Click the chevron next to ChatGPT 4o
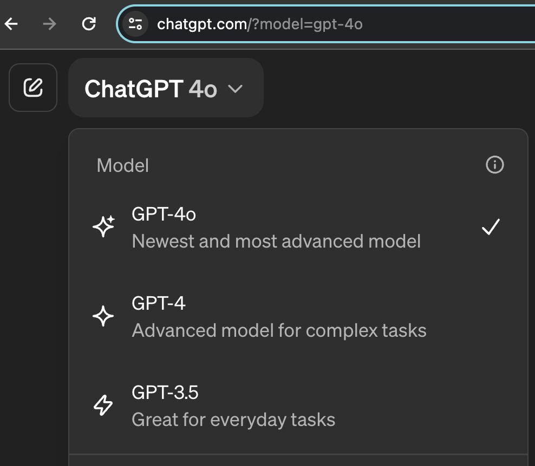Screen dimensions: 535x466 coord(235,89)
